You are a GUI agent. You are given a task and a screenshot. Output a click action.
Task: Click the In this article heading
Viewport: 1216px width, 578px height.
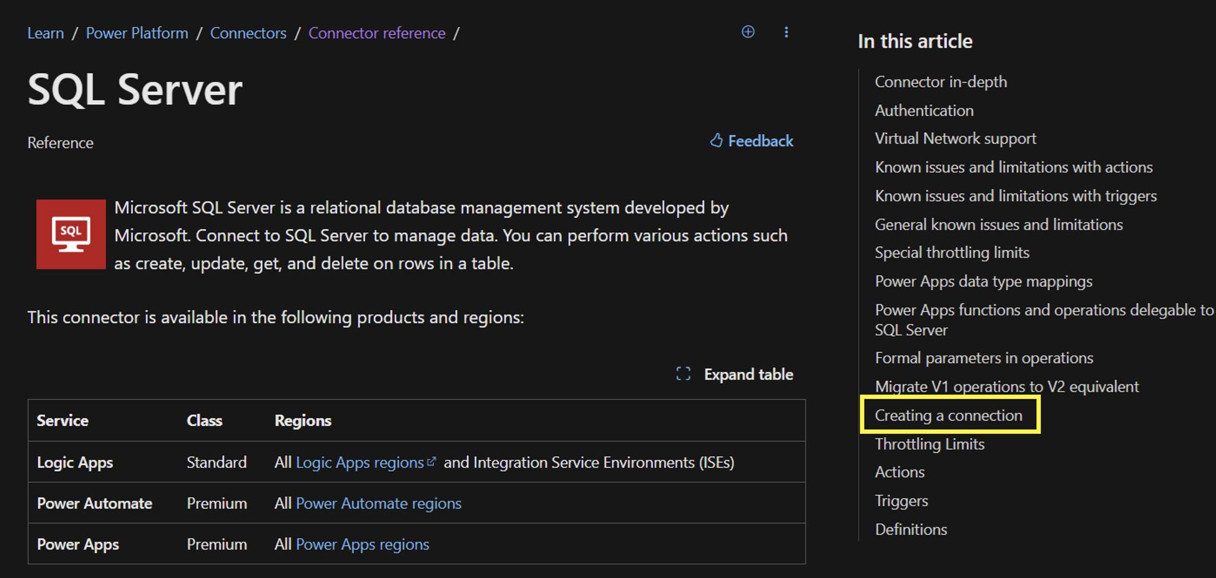click(915, 41)
